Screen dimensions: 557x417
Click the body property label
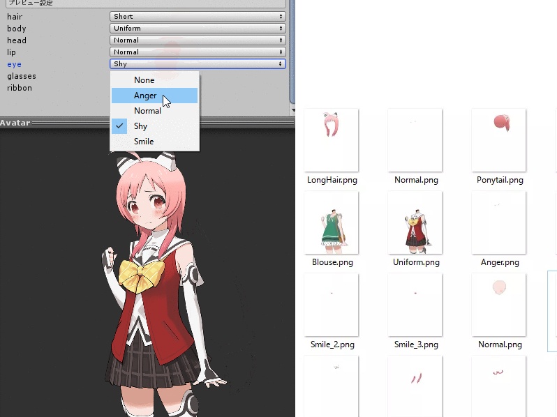click(x=16, y=29)
